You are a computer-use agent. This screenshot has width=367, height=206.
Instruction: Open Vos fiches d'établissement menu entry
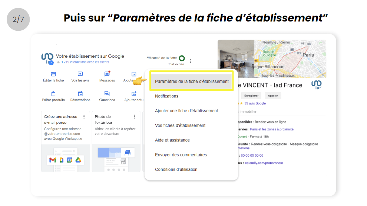180,126
